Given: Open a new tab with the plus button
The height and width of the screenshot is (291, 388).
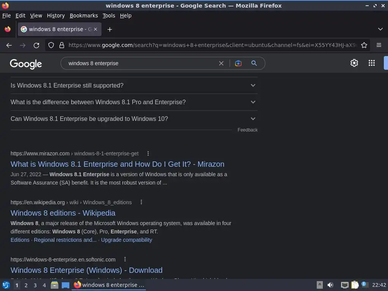Looking at the screenshot, I should coord(110,30).
